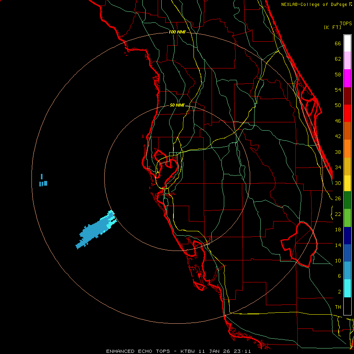Click the KTBW radar site identifier
354x354 pixels.
coord(188,351)
